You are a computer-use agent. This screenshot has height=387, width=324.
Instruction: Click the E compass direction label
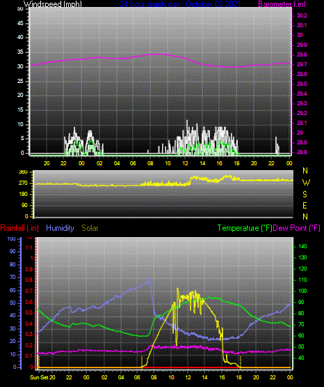(305, 206)
